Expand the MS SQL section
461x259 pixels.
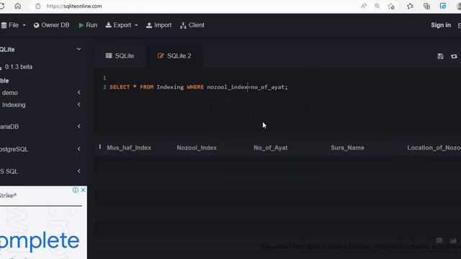tap(79, 171)
